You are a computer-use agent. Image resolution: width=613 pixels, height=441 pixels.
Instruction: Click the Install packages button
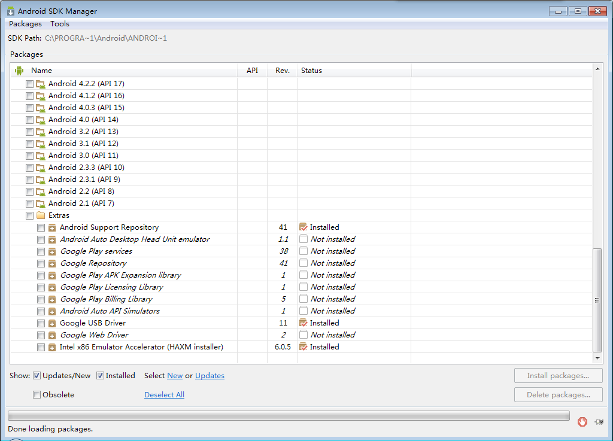point(559,376)
